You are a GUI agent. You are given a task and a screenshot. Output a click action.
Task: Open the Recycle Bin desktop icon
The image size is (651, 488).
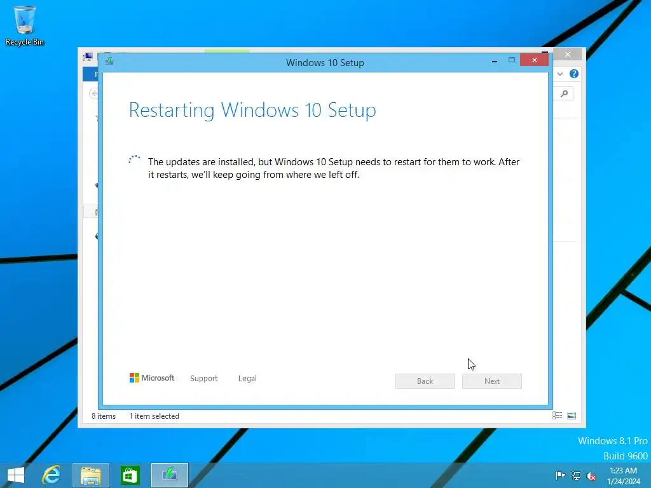click(x=24, y=25)
